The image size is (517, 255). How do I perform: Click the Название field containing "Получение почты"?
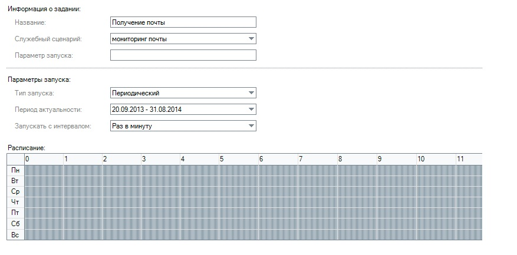pos(183,22)
